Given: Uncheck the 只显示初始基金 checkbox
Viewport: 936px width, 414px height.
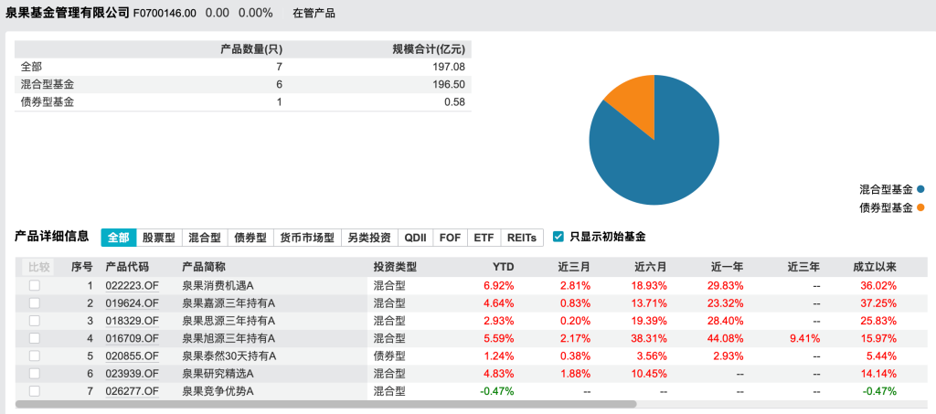Looking at the screenshot, I should pyautogui.click(x=558, y=237).
